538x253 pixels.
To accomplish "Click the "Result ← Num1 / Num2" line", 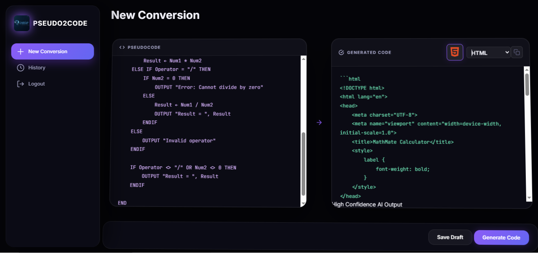I will (x=184, y=105).
